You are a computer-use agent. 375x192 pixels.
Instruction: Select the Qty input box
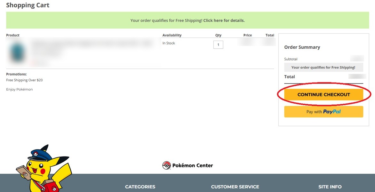point(218,45)
